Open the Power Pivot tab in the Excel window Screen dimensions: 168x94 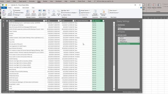81,1
